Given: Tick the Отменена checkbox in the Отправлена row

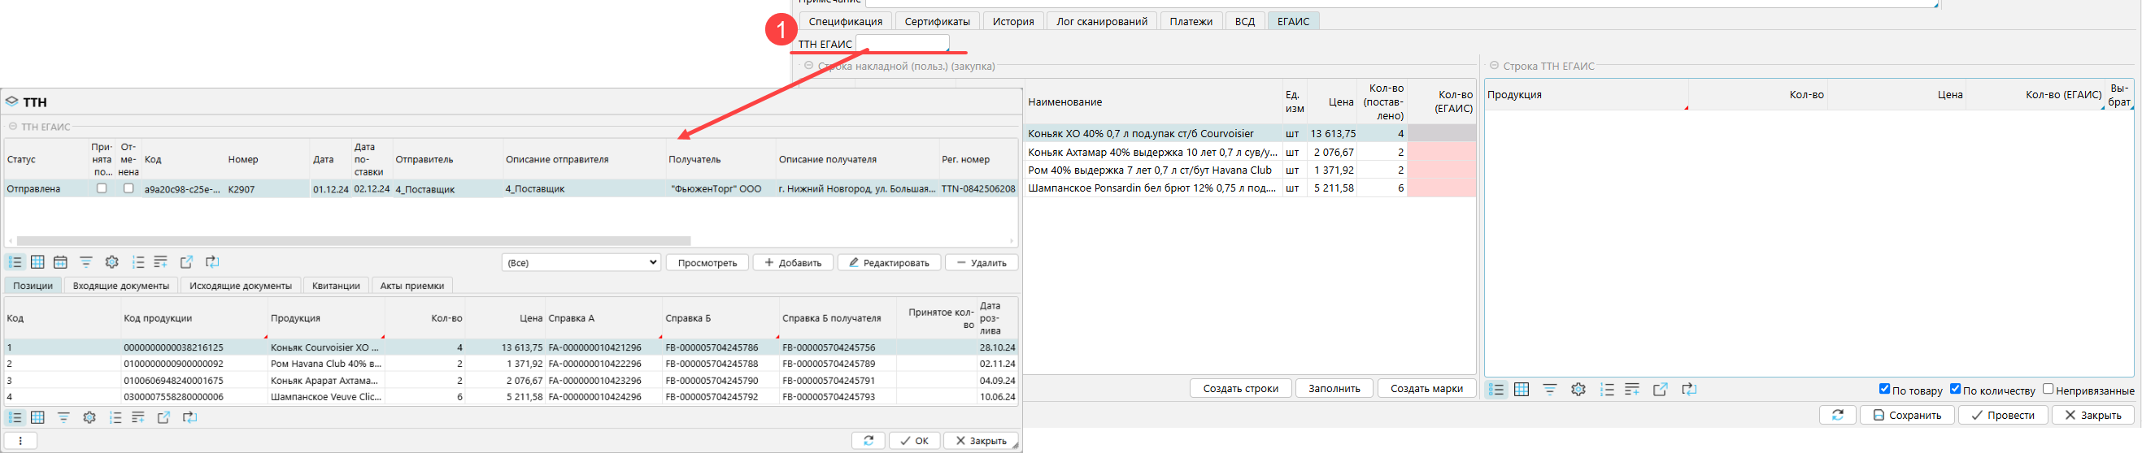Looking at the screenshot, I should click(x=128, y=188).
